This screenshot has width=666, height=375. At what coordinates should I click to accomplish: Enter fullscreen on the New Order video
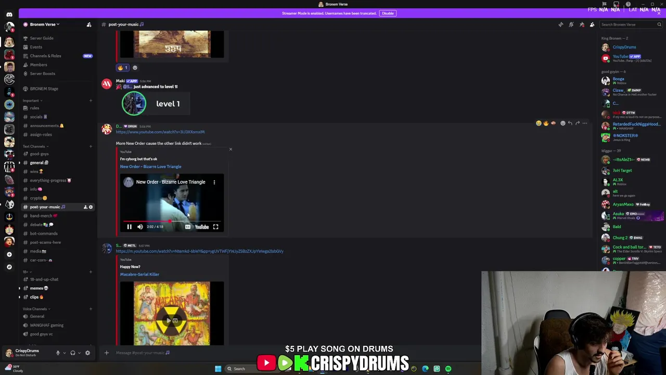coord(215,227)
